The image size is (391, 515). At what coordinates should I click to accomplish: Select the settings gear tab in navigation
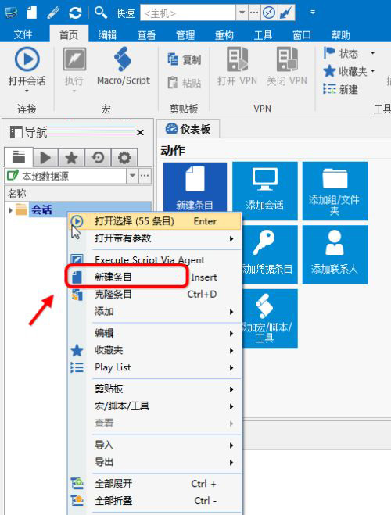[124, 158]
